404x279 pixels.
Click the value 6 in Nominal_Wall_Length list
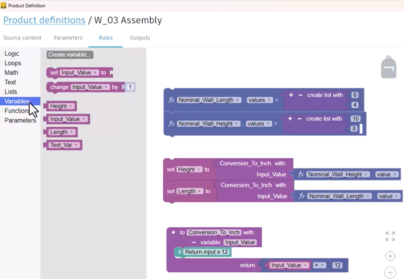[x=355, y=95]
